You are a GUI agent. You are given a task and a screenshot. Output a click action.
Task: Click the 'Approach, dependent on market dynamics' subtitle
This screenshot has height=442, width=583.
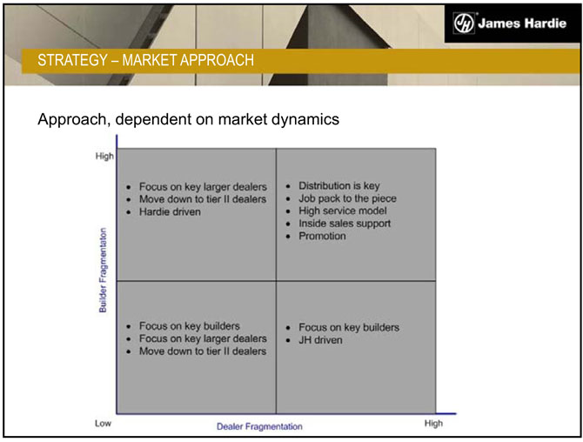[188, 119]
